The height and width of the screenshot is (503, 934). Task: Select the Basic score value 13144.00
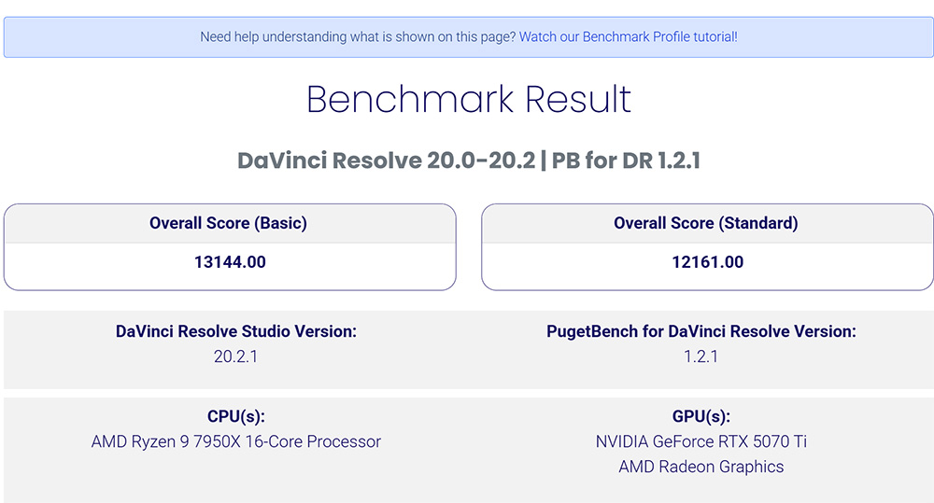tap(230, 262)
